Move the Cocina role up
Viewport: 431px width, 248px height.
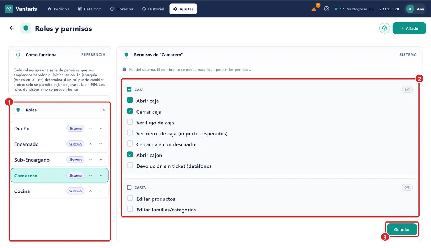tap(91, 191)
